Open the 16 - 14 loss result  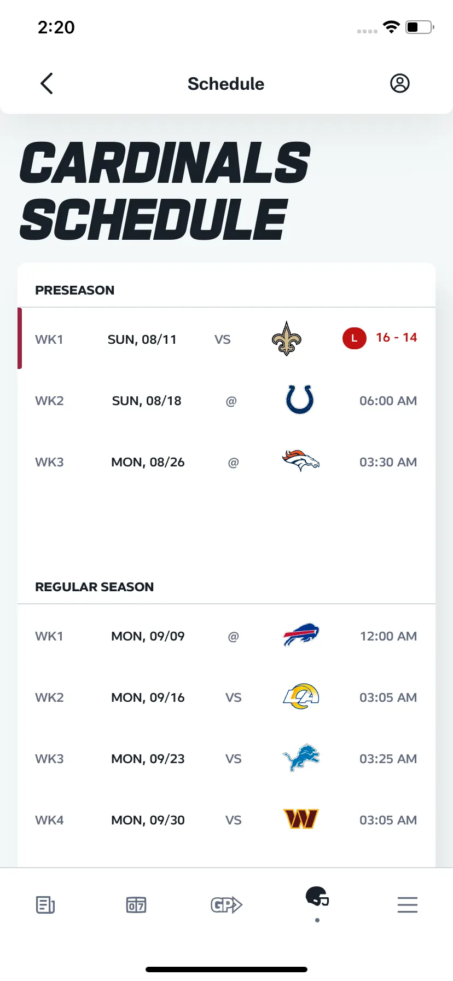pyautogui.click(x=396, y=338)
